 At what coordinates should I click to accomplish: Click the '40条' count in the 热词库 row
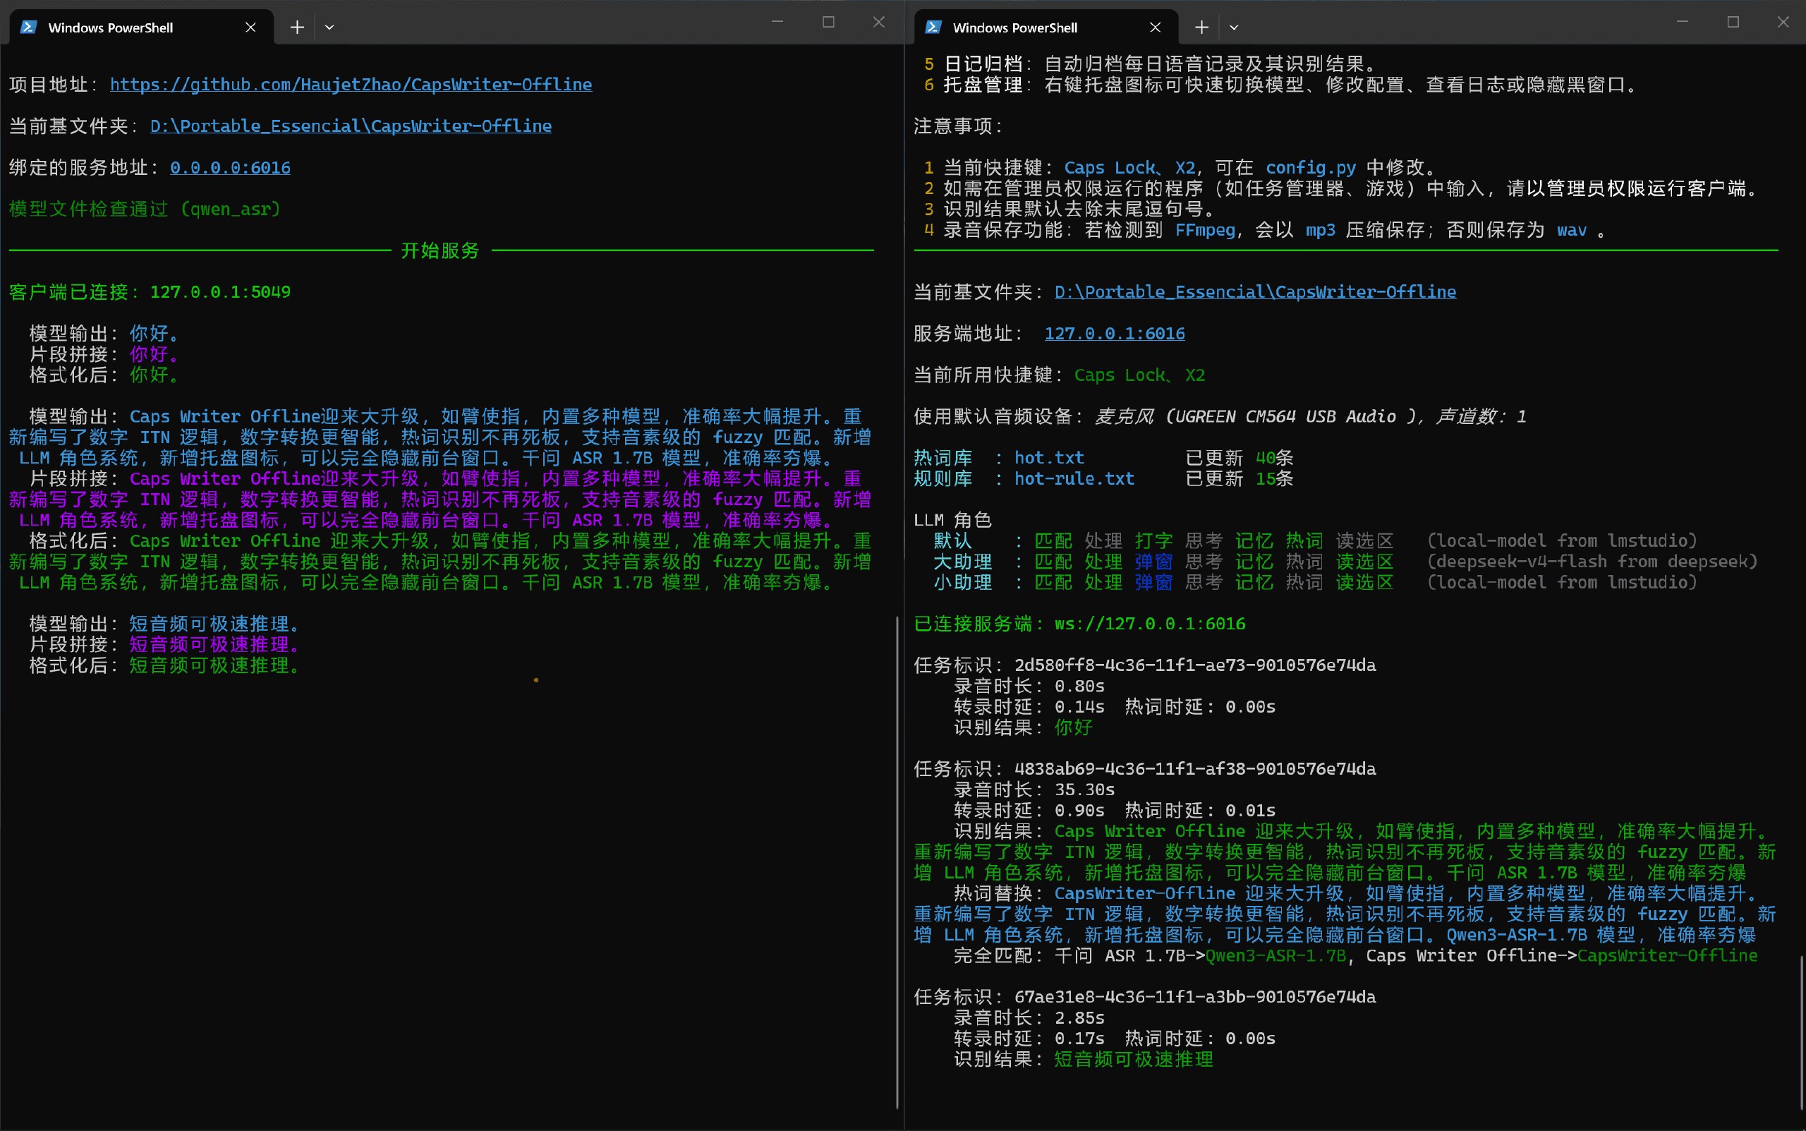1274,458
